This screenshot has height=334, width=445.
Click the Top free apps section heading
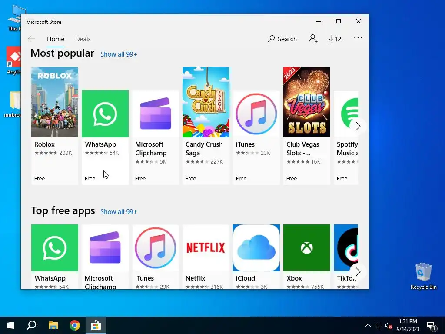click(63, 211)
